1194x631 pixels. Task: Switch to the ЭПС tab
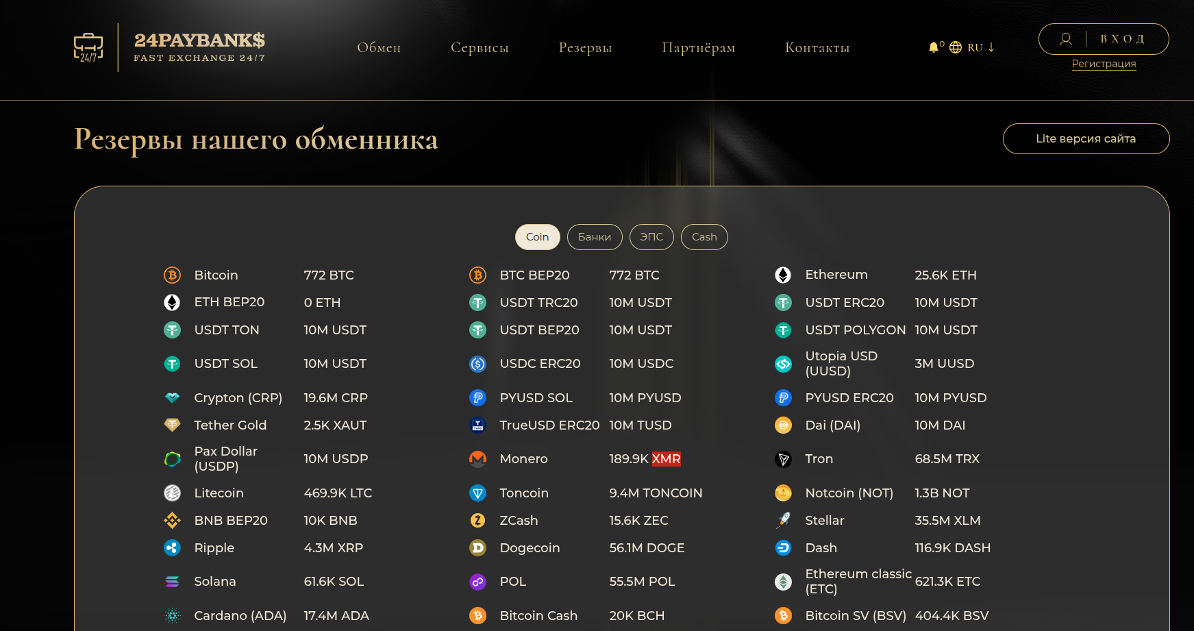click(651, 237)
